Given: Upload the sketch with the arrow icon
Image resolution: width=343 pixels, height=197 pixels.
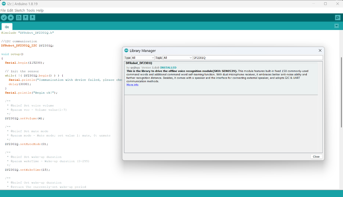Looking at the screenshot, I should 11,17.
